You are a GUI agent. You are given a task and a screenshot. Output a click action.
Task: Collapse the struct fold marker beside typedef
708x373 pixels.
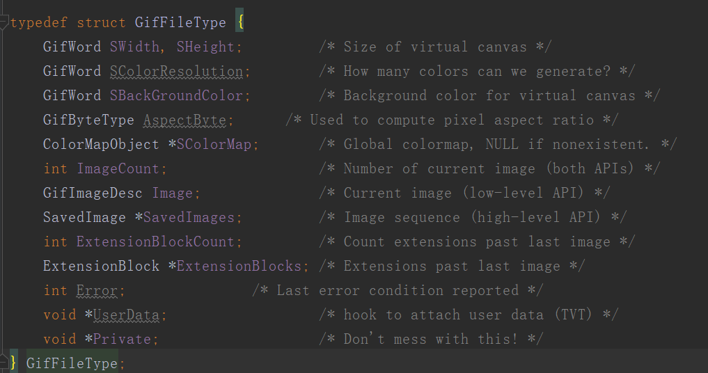pos(3,22)
